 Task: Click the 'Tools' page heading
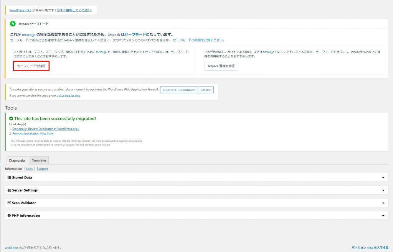[11, 108]
